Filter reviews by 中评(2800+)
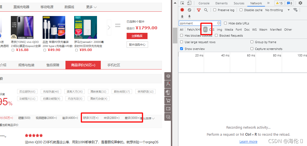Viewport: 307px width, 146px height. (112, 118)
